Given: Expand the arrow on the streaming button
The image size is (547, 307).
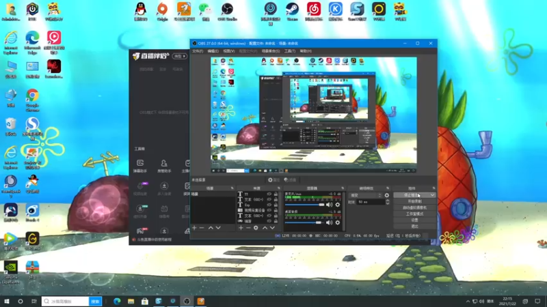Looking at the screenshot, I should tap(432, 195).
